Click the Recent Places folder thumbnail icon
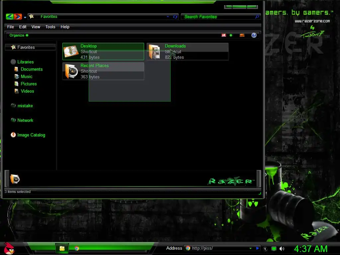Viewport: 340px width, 255px height. tap(71, 71)
